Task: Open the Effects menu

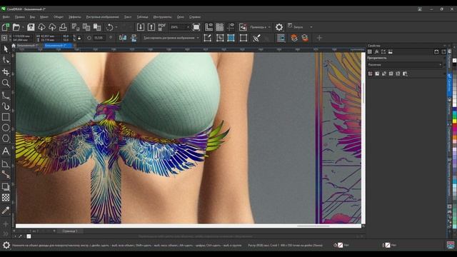Action: (74, 17)
